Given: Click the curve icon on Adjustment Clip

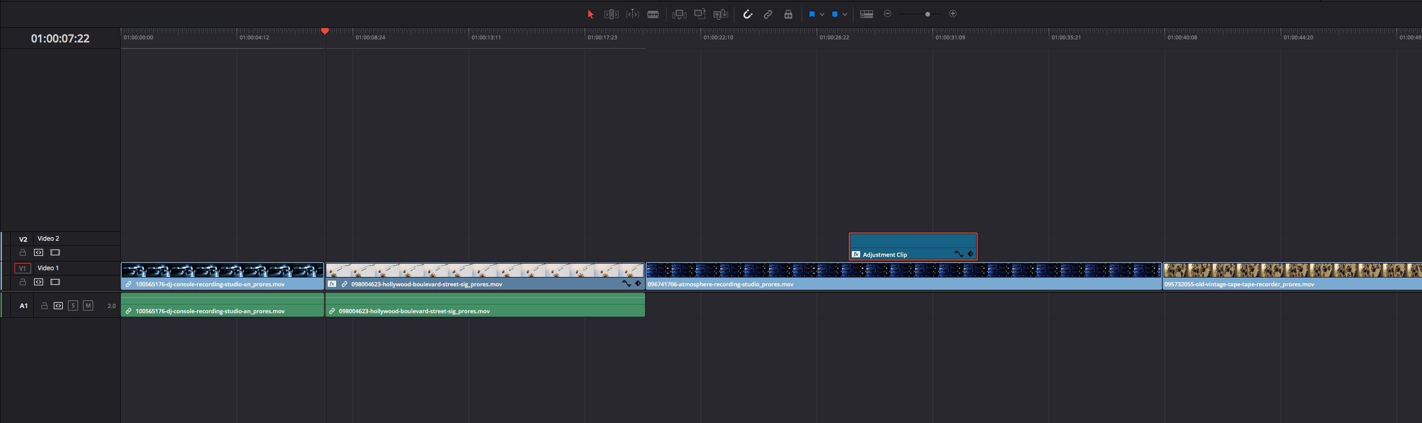Looking at the screenshot, I should click(x=959, y=254).
